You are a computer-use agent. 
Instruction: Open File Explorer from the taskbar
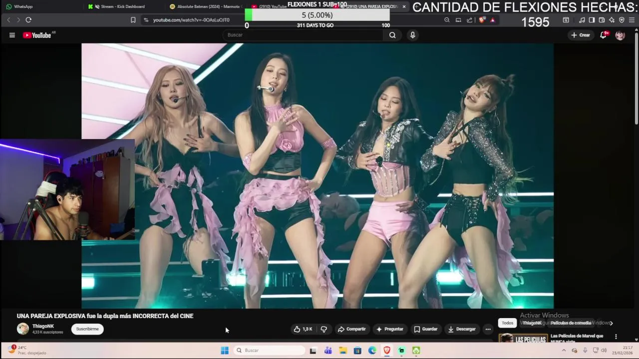[x=343, y=351]
